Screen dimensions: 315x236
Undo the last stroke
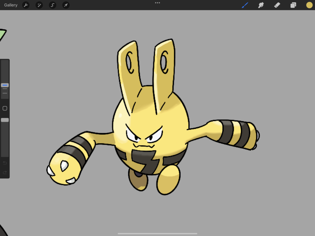[x=5, y=163]
